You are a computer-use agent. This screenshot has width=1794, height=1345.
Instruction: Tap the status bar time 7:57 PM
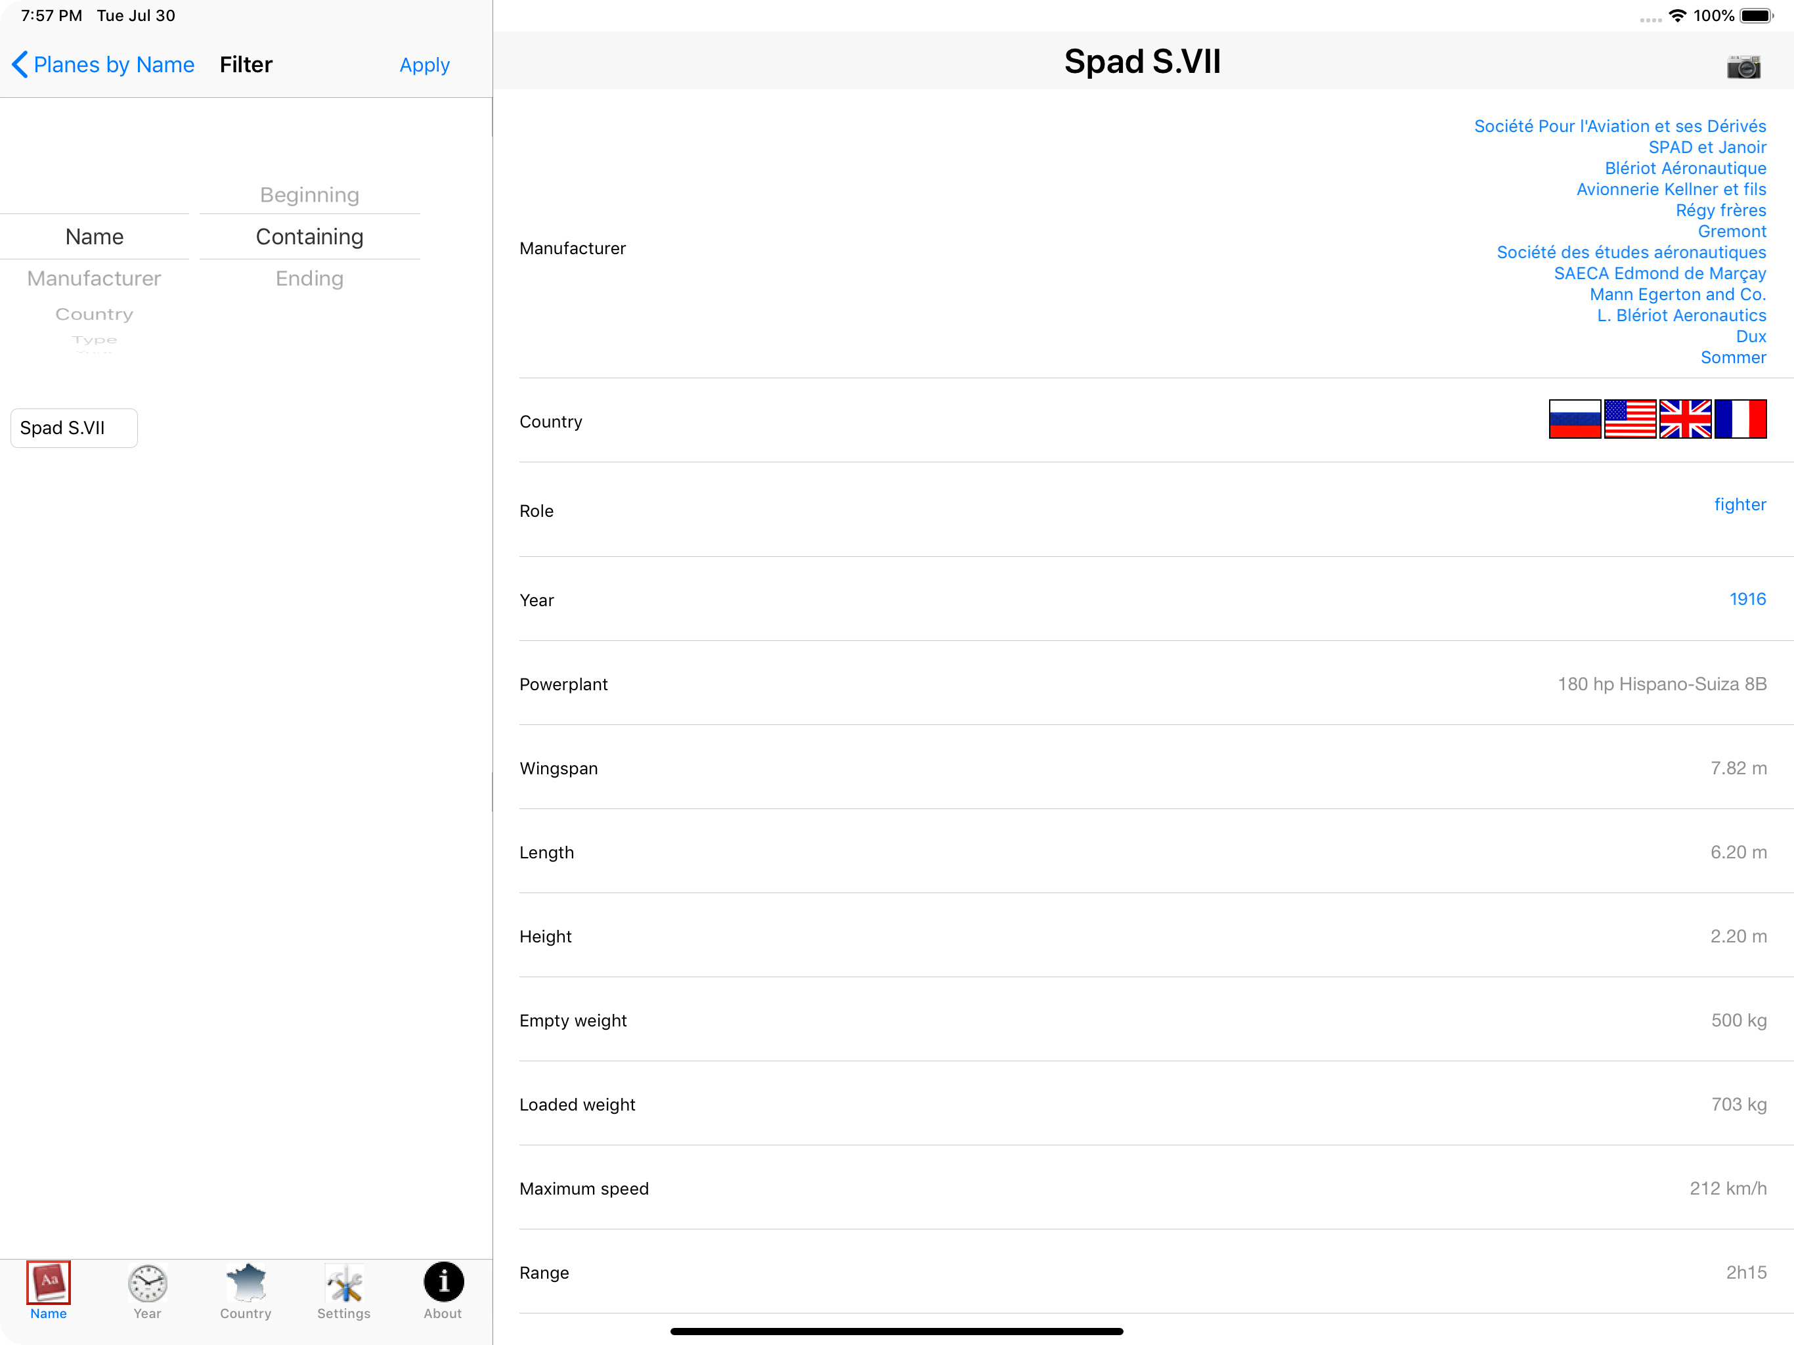click(51, 15)
